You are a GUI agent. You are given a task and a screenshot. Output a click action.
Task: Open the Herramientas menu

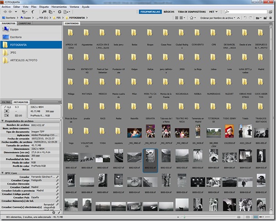tap(59, 7)
